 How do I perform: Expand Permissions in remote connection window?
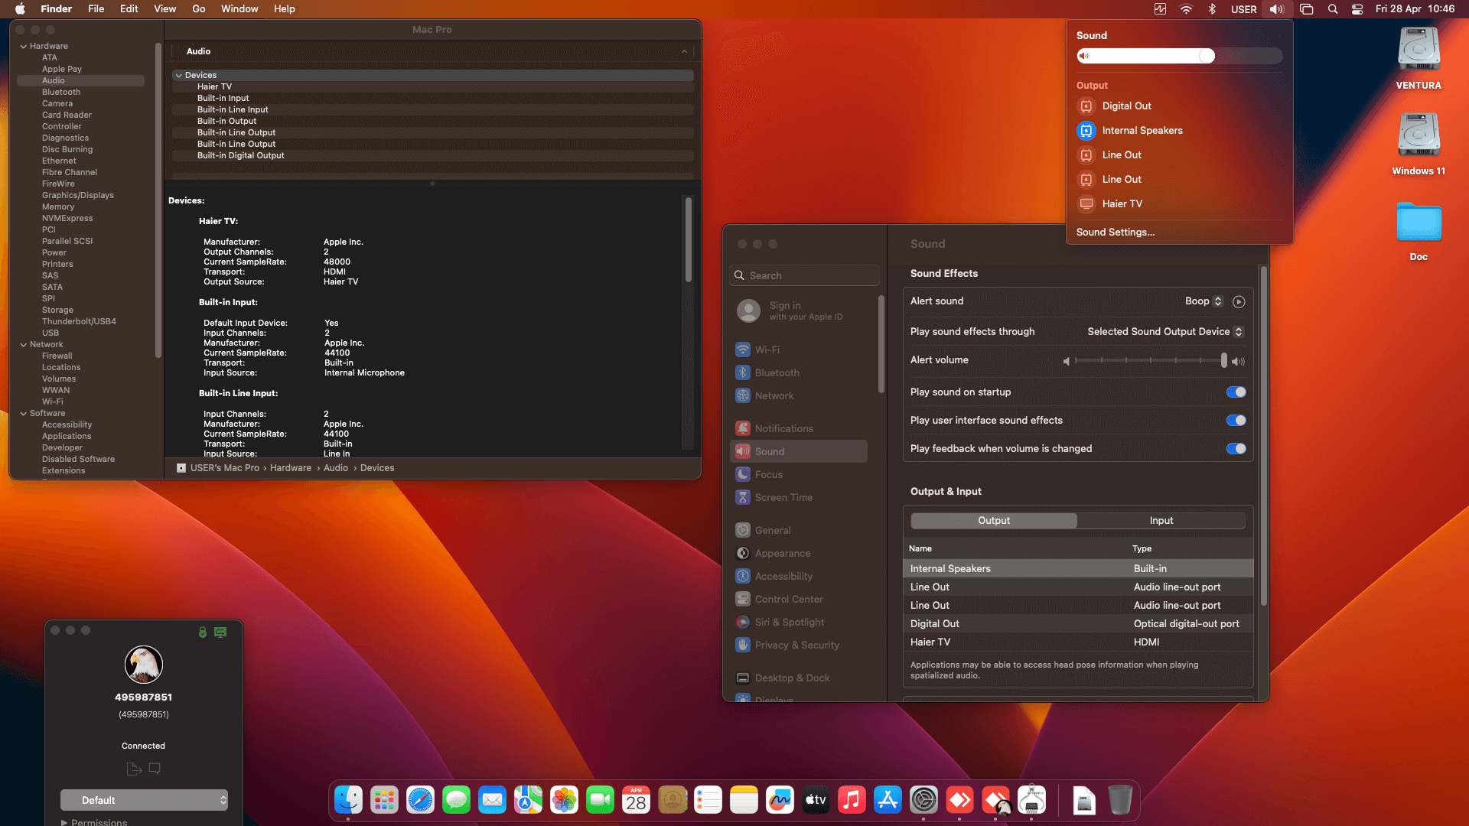pyautogui.click(x=64, y=822)
